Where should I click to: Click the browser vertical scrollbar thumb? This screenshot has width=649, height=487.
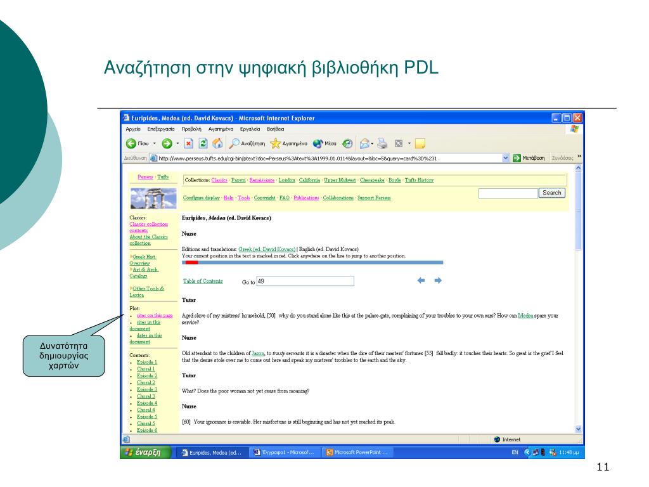(x=578, y=211)
